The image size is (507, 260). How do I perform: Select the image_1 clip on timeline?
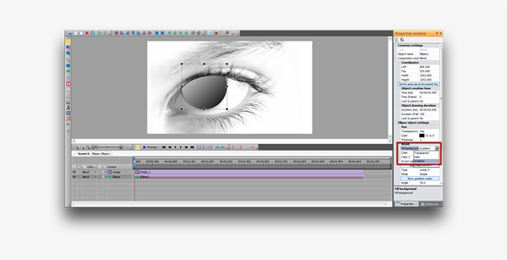249,172
